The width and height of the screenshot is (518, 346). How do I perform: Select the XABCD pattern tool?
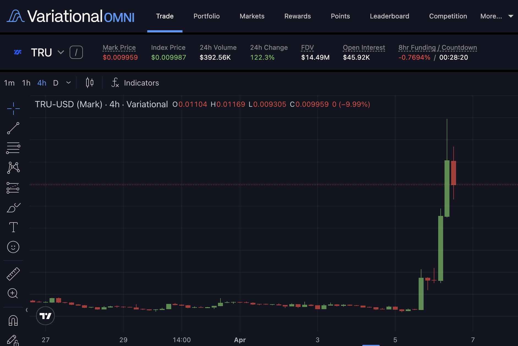click(13, 167)
